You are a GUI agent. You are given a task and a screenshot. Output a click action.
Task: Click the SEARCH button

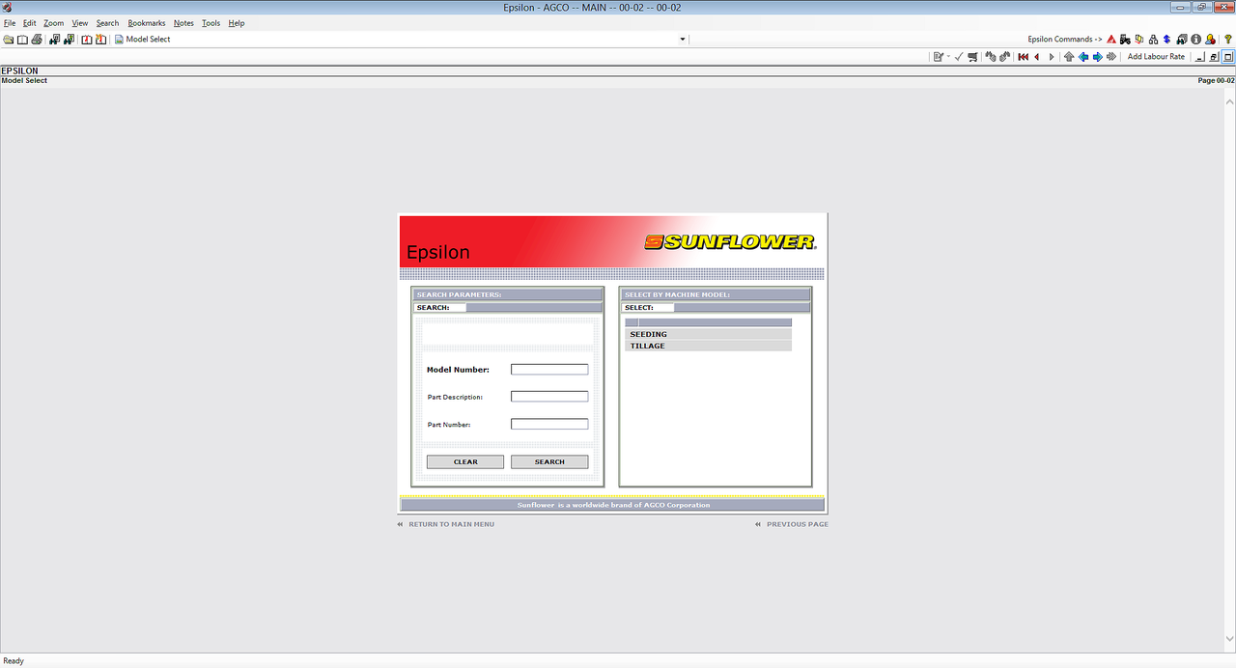[x=549, y=461]
